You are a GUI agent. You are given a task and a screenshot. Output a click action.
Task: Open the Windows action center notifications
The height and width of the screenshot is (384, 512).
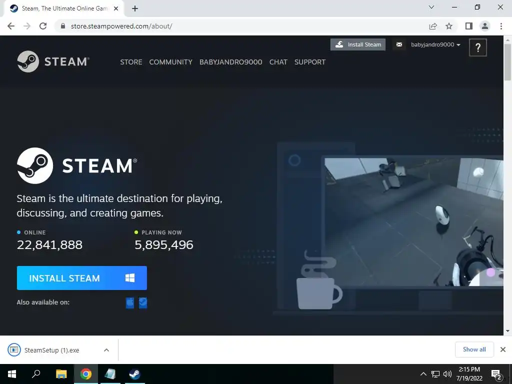tap(496, 374)
